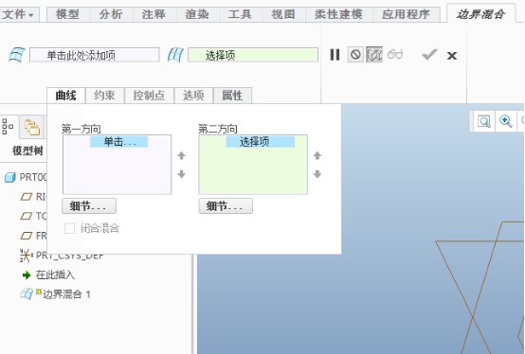Click the first direction curve icon
Screen dimensions: 525x354
pos(17,55)
